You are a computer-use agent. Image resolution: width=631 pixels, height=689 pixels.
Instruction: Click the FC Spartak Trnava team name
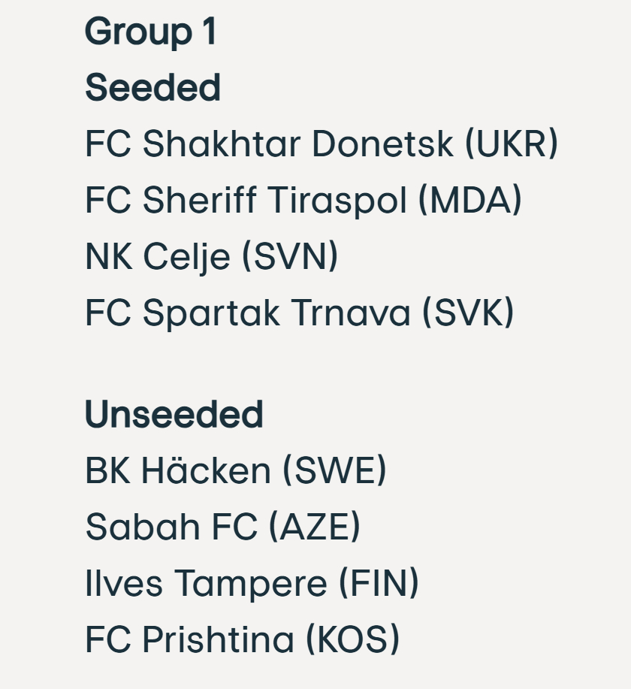[248, 313]
